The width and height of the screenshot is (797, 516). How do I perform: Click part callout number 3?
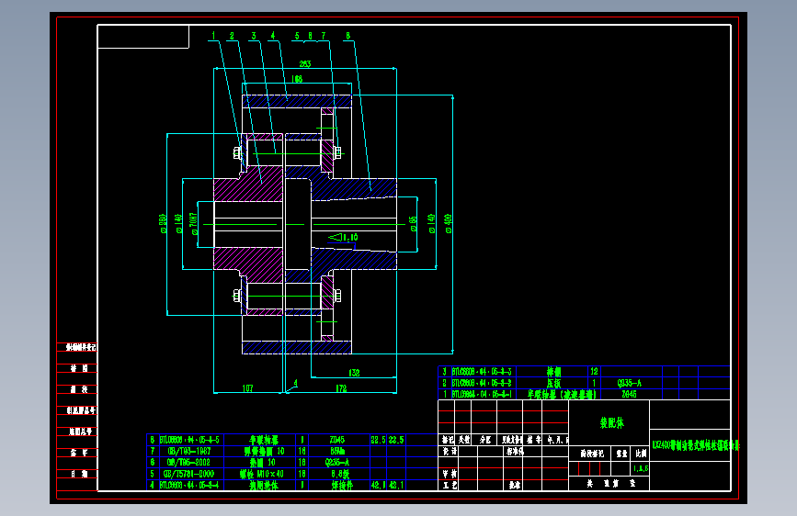click(254, 36)
